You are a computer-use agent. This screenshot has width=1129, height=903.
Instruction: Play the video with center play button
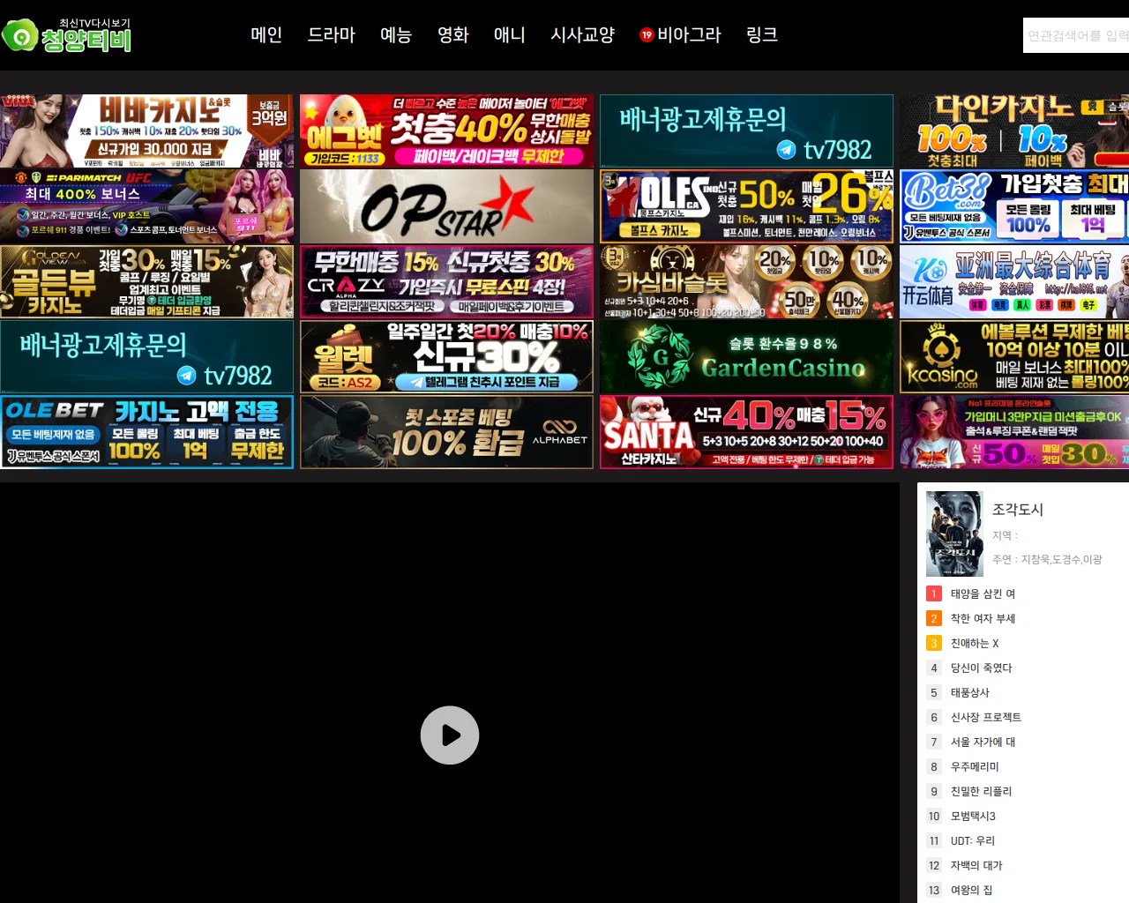(x=450, y=735)
